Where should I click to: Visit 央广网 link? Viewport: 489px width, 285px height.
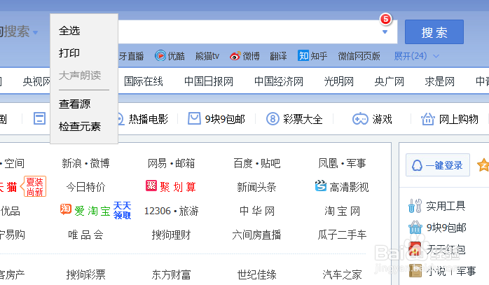click(390, 82)
